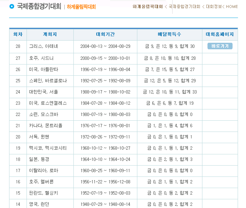246x208 pixels.
Task: Click the 바로가기 button for Athens
Action: tap(220, 46)
